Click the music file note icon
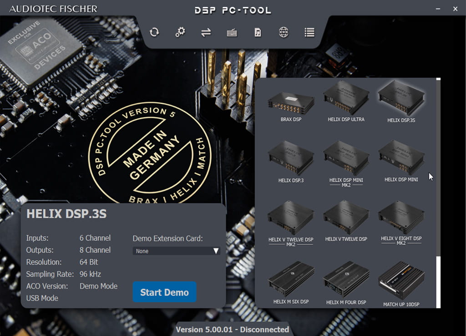 tap(258, 32)
